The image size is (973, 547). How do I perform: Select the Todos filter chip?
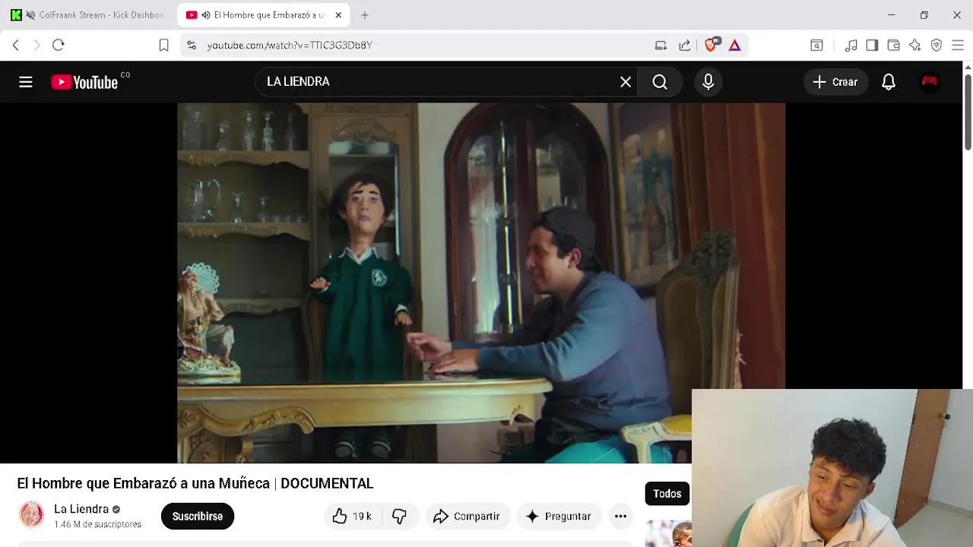[667, 494]
